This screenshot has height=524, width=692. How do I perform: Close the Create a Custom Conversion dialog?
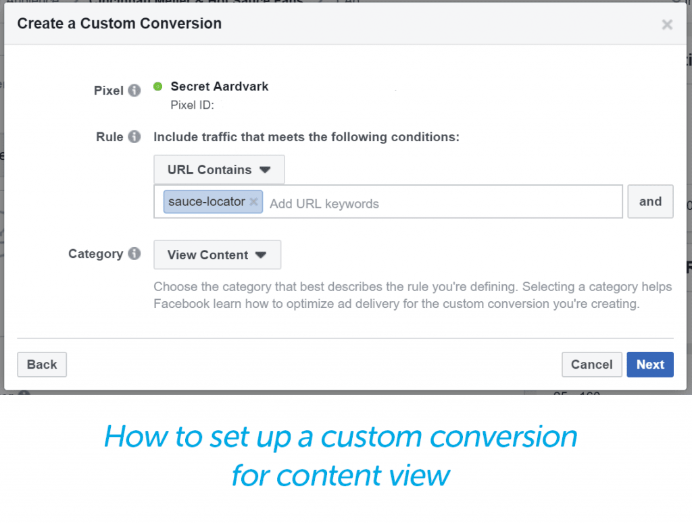667,24
